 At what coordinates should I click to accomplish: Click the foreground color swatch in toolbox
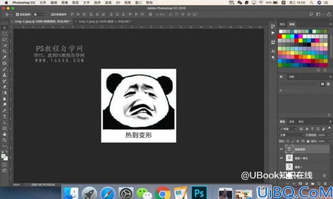[x=3, y=156]
